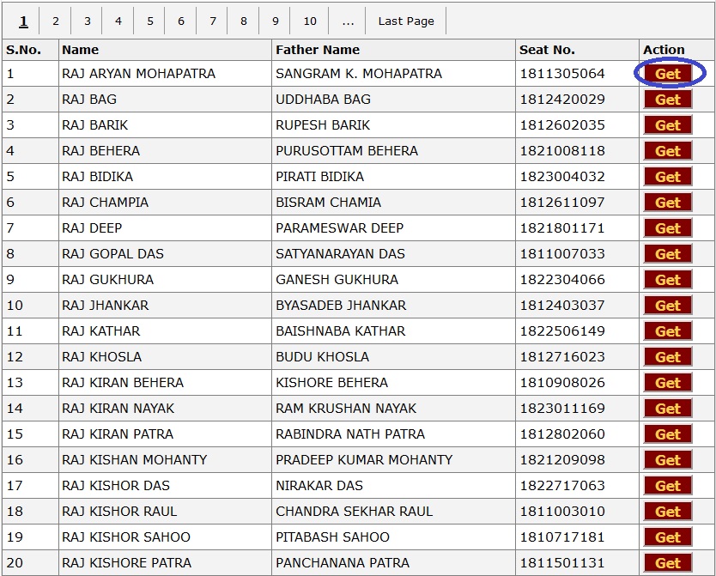Click Get button for Raj Kishor Das
Screen dimensions: 716x576
point(668,486)
